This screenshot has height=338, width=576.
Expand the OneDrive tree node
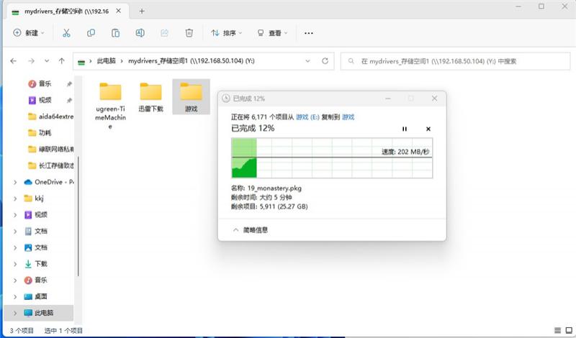15,182
